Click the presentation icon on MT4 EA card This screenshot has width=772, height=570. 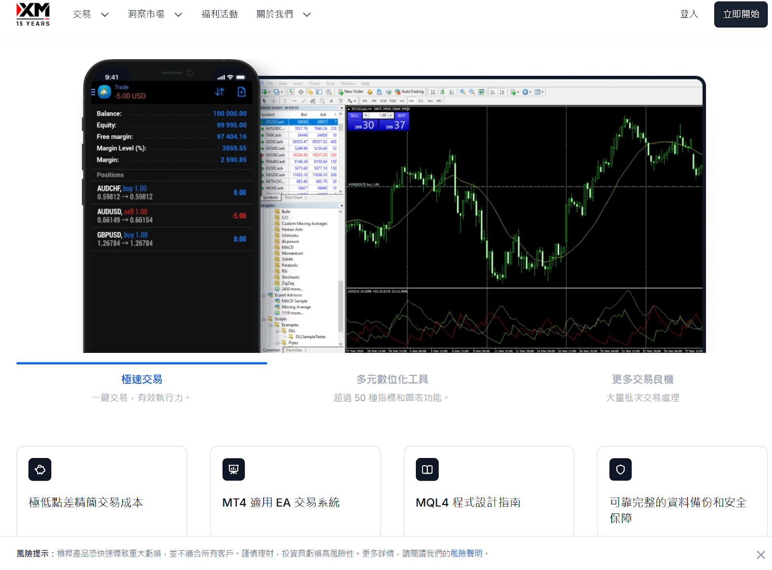pos(234,470)
